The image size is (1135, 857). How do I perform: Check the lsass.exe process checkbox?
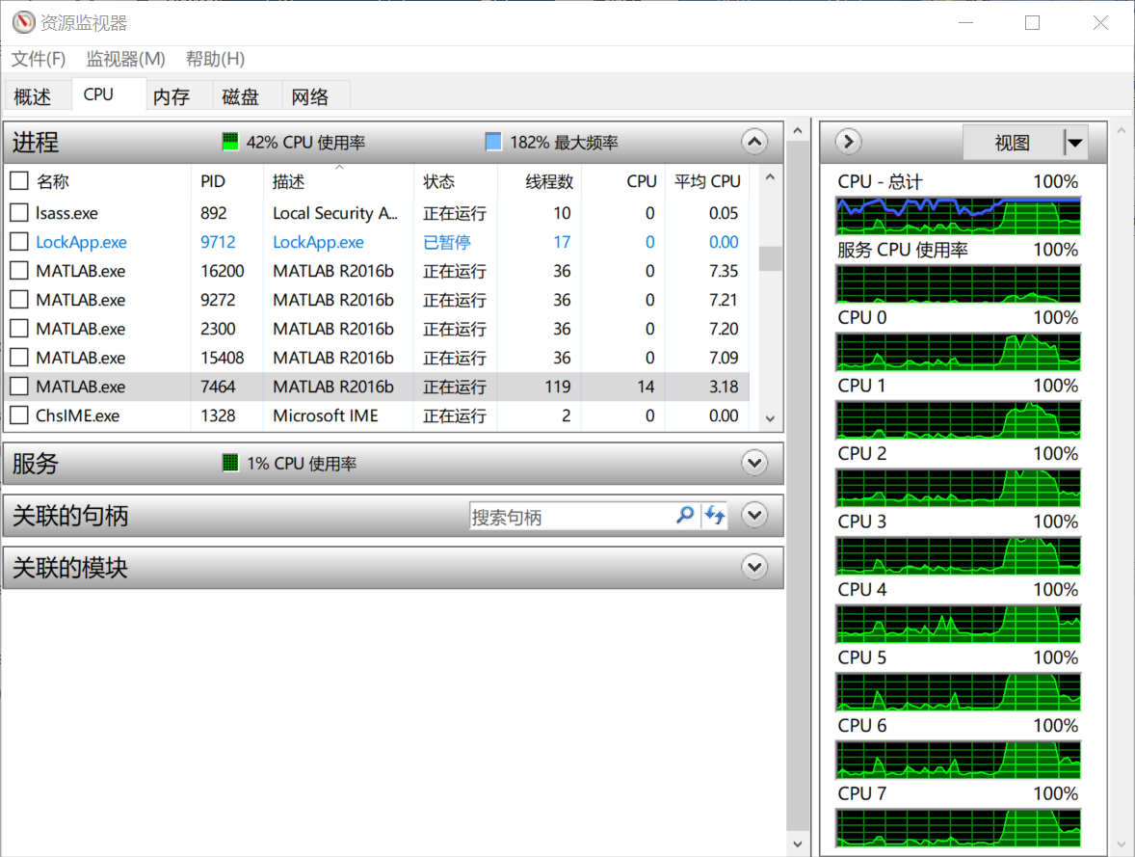click(19, 212)
